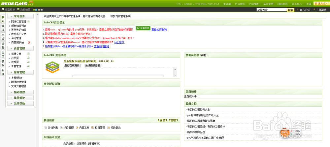330x147 pixels.
Task: Collapse the 内容管理 menu section
Action: point(20,49)
